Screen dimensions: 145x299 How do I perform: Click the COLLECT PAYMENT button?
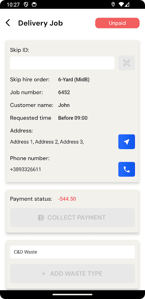[72, 218]
